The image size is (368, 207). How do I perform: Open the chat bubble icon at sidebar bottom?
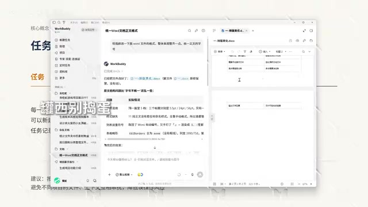(x=94, y=181)
